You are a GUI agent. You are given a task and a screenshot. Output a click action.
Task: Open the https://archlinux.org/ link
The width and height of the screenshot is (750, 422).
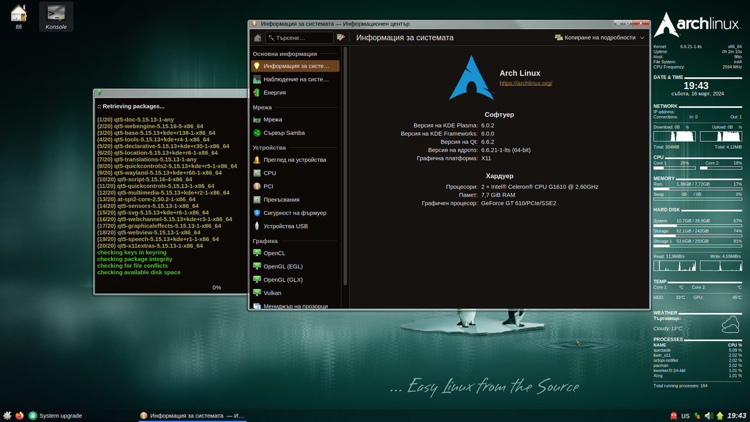(526, 83)
